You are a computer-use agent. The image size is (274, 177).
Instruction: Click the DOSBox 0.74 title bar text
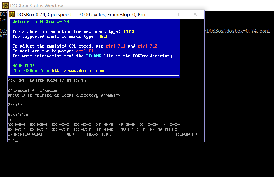83,15
